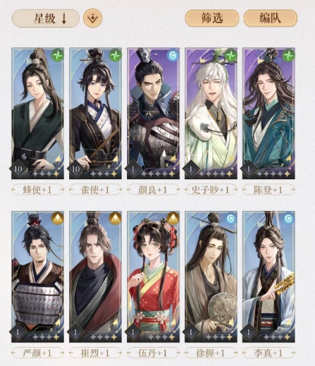The image size is (315, 366).
Task: Toggle the round sort direction button
Action: [92, 18]
